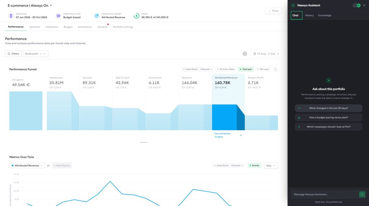Go to the Budget tab
Screen dimensions: 369x206
pyautogui.click(x=68, y=27)
